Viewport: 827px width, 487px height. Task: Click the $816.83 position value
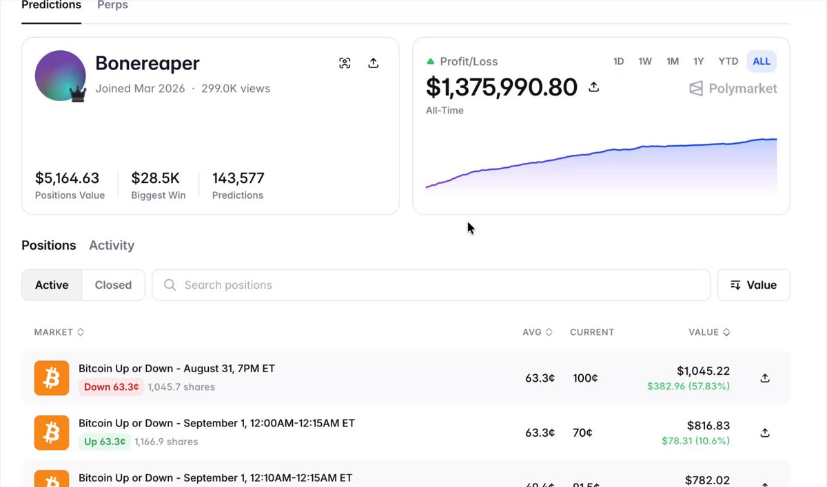[x=708, y=426]
